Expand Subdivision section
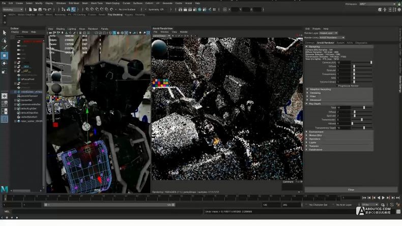402x226 pixels. 307,150
